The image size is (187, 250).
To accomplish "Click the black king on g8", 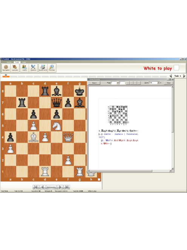I will (80, 91).
